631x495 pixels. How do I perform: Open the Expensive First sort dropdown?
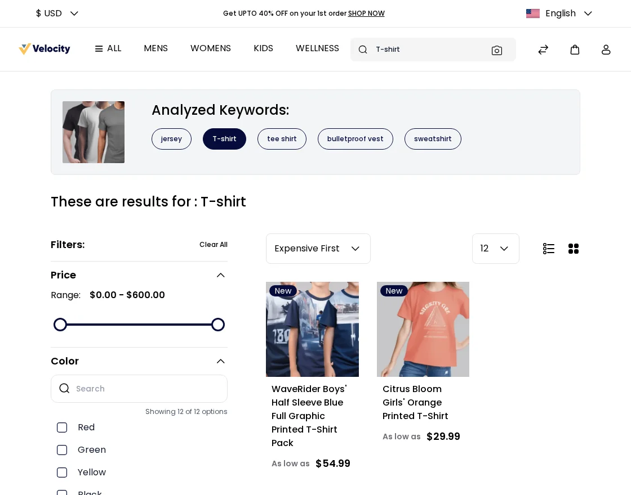click(318, 249)
